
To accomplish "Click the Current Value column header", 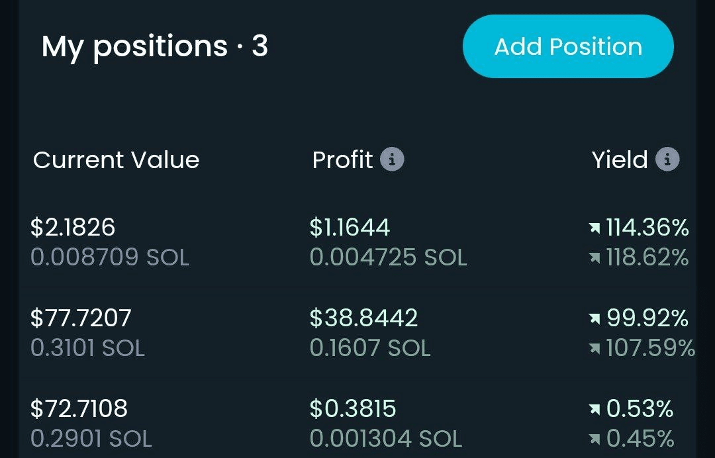I will (116, 160).
